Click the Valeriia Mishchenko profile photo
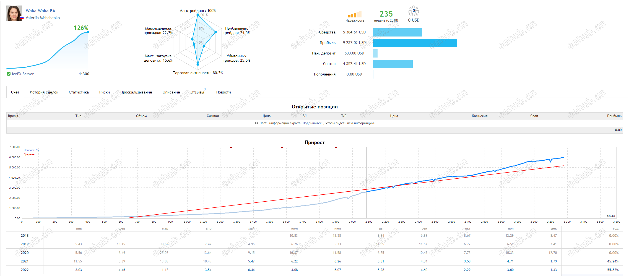Screen dimensions: 629x276 click(x=14, y=13)
